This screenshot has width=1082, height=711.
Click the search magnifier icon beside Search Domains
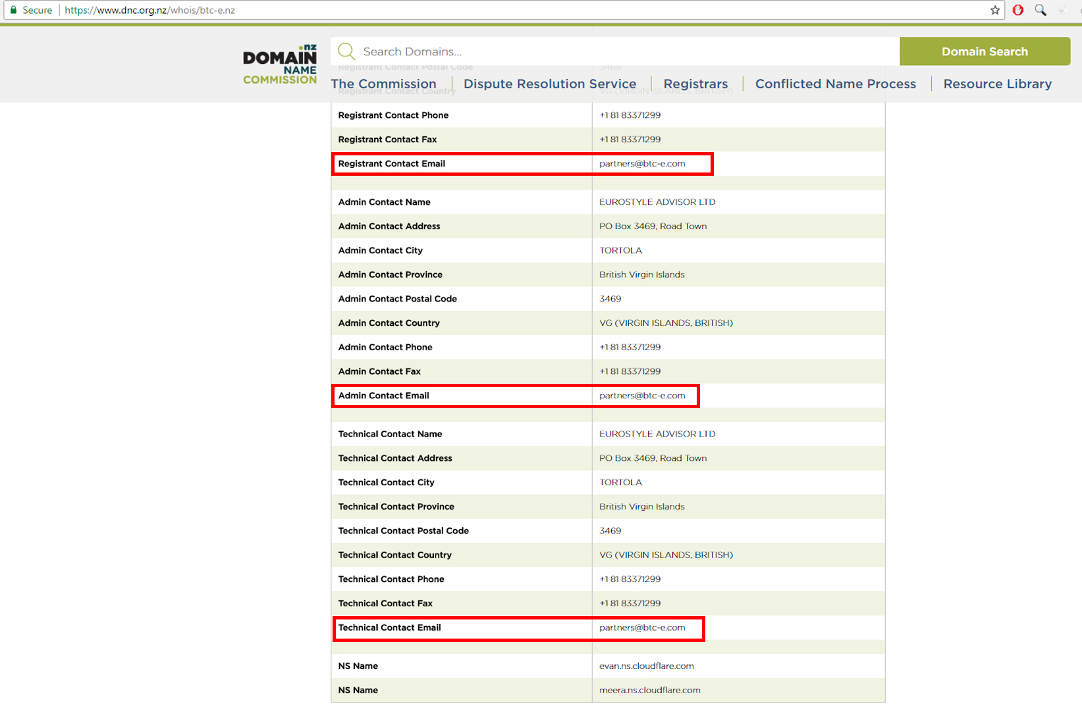346,51
